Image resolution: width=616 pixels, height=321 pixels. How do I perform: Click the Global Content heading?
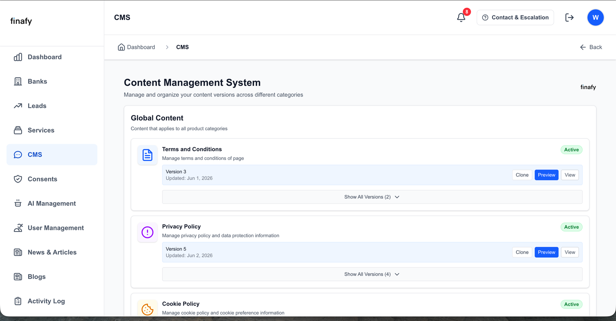click(x=157, y=118)
